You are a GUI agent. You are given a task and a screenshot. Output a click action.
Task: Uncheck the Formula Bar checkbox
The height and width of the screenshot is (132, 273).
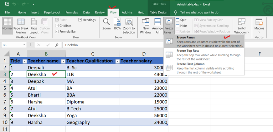tap(57, 31)
